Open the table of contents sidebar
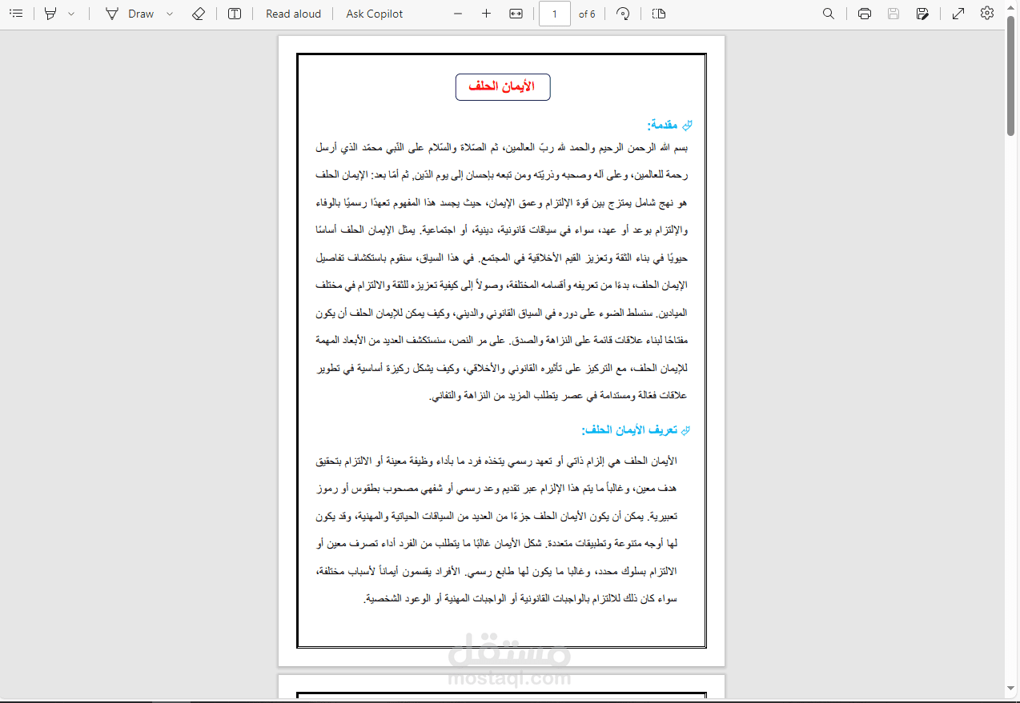The image size is (1020, 703). coord(16,14)
